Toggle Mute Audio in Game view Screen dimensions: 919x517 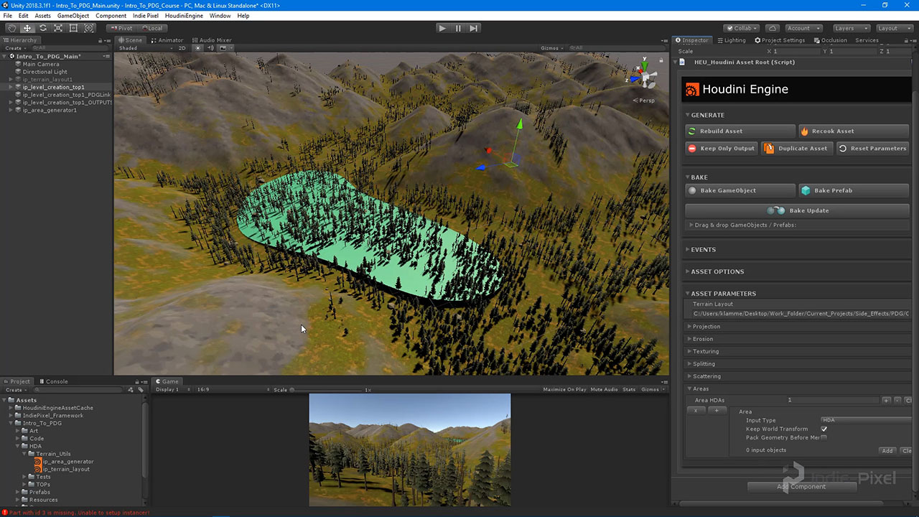pos(604,390)
